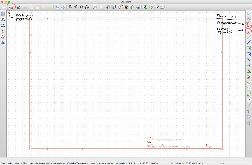252x165 pixels.
Task: Toggle wire and bus orientation constraint
Action: coord(3,43)
